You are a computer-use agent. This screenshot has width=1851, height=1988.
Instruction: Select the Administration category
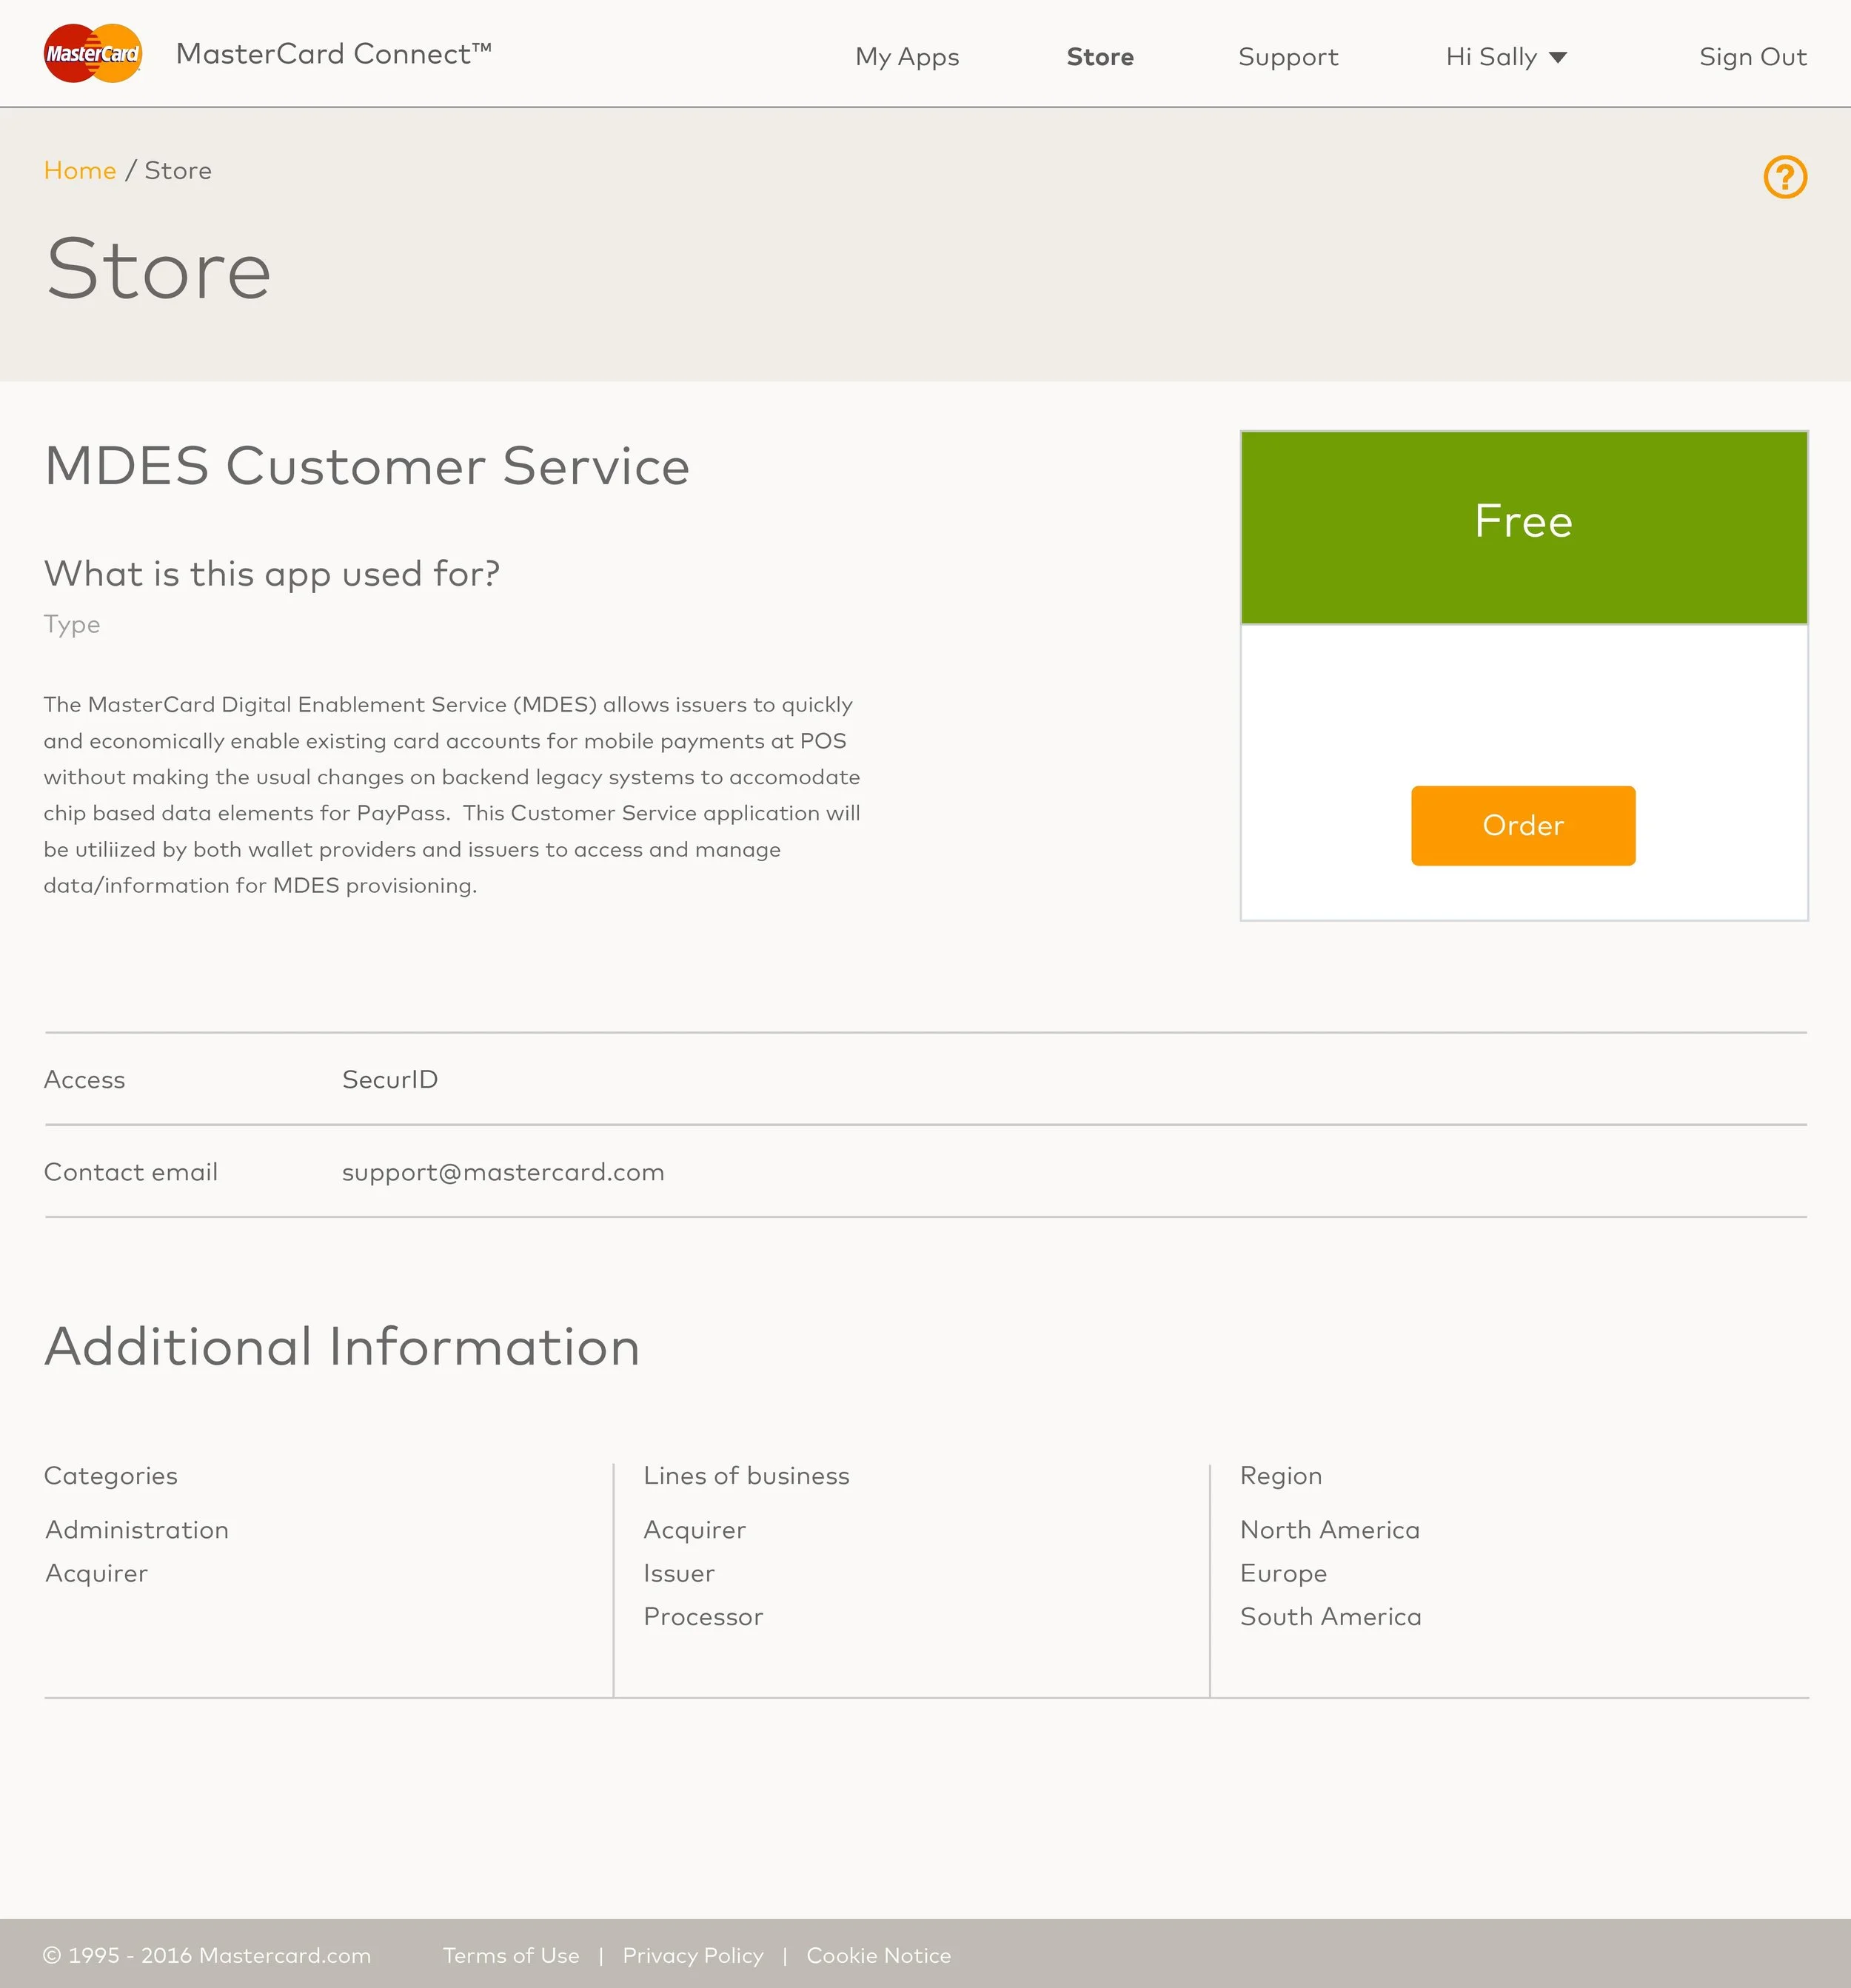(x=136, y=1529)
